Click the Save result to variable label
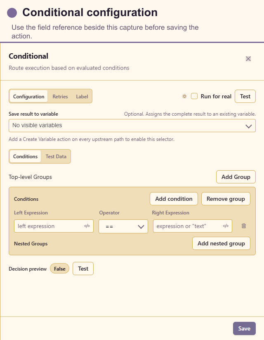The width and height of the screenshot is (264, 340). (33, 114)
